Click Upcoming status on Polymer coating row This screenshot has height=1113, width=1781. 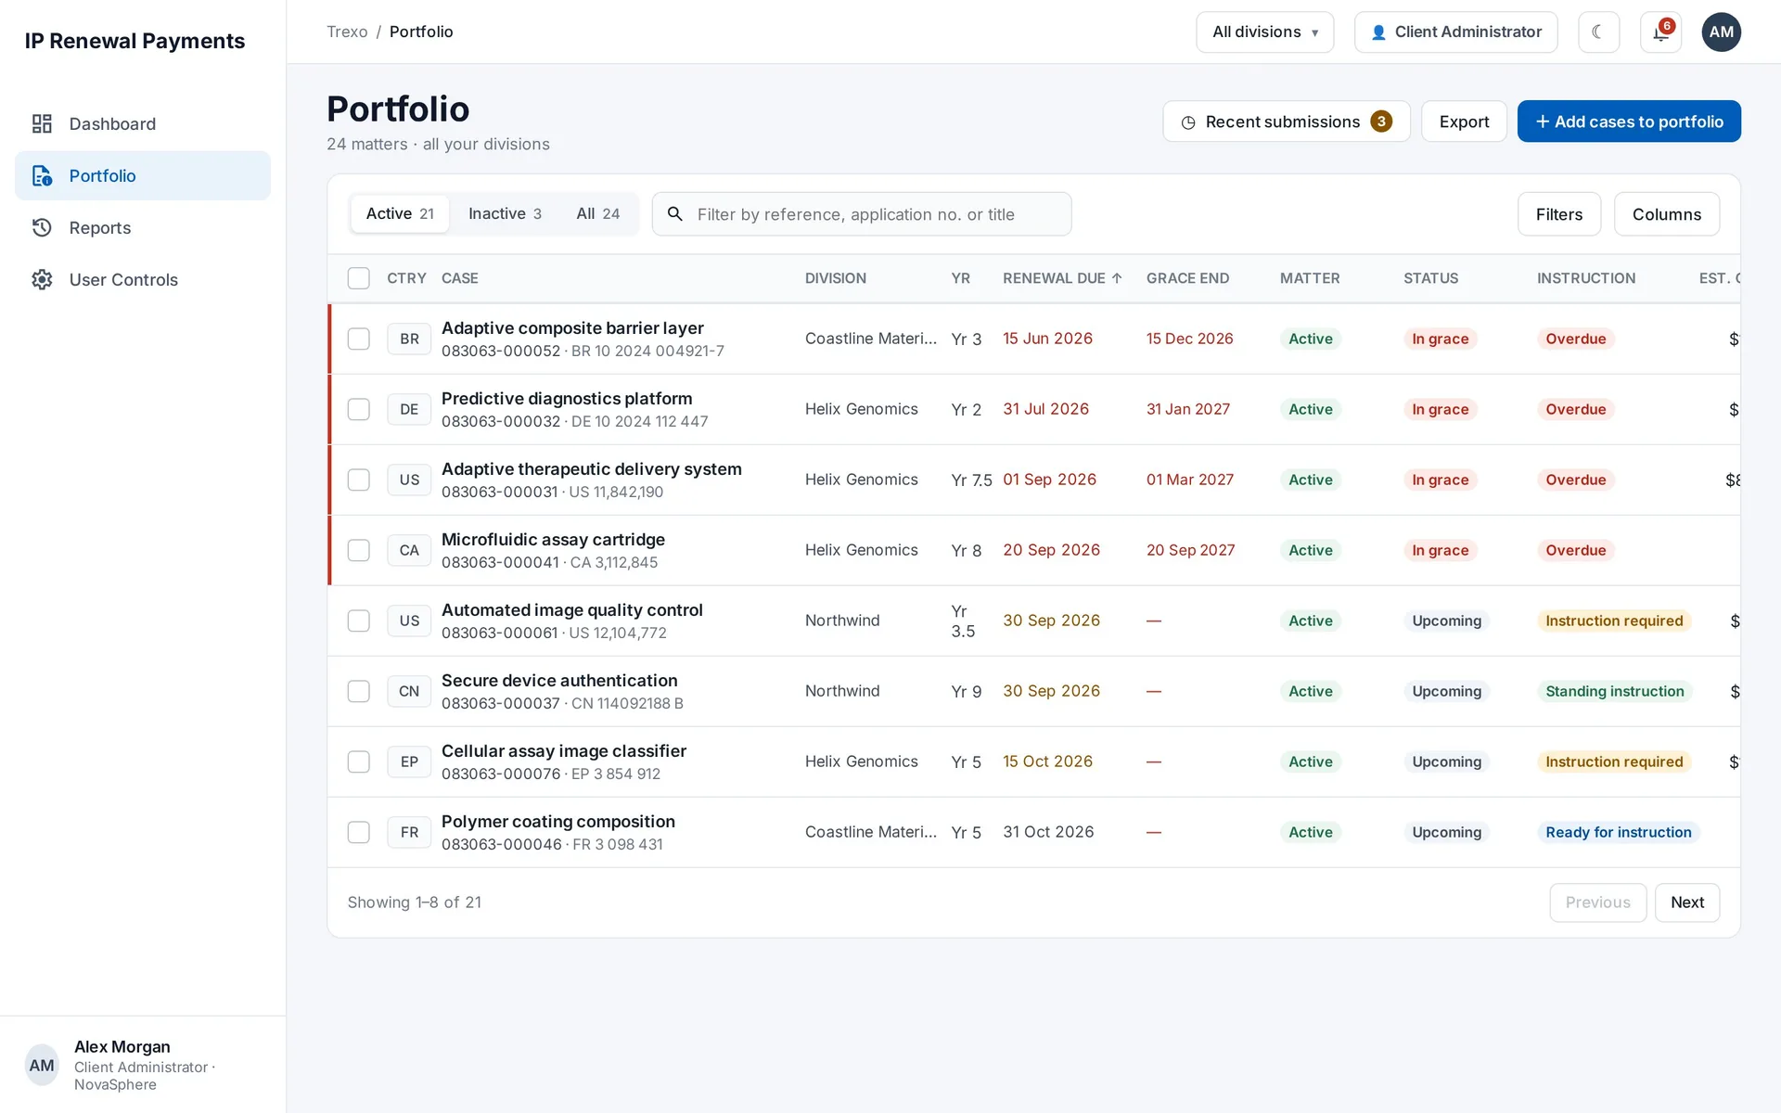(1446, 832)
